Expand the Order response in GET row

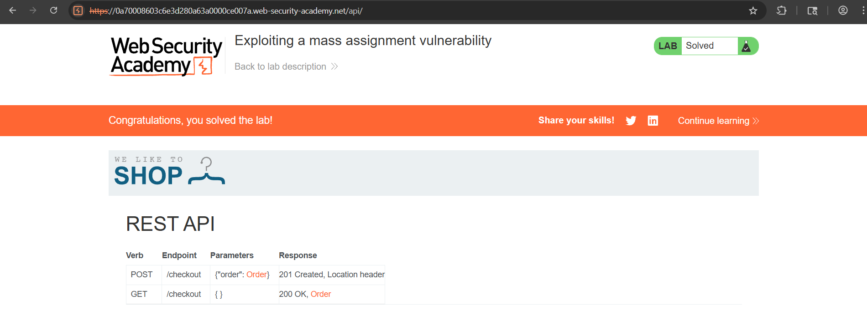tap(320, 294)
